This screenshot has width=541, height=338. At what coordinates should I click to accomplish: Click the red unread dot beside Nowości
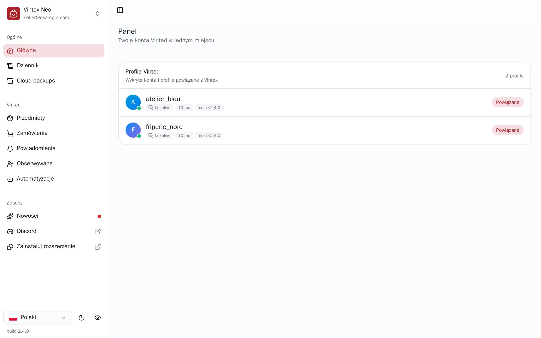tap(99, 216)
